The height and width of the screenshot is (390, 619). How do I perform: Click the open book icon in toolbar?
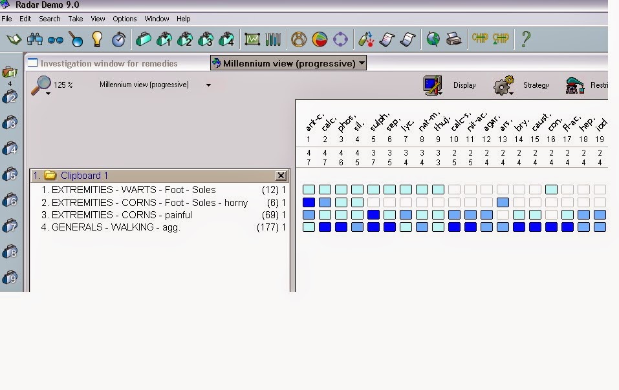click(x=14, y=39)
